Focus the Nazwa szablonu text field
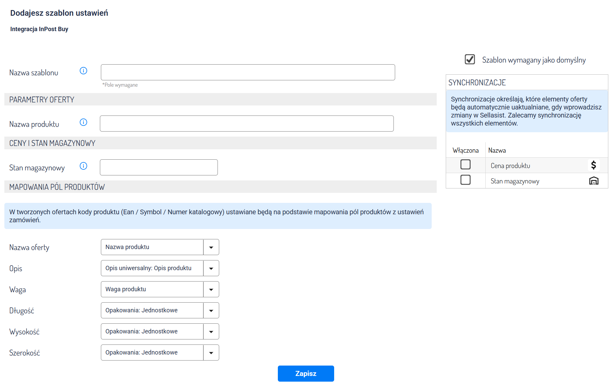Viewport: 613px width, 390px height. coord(248,72)
